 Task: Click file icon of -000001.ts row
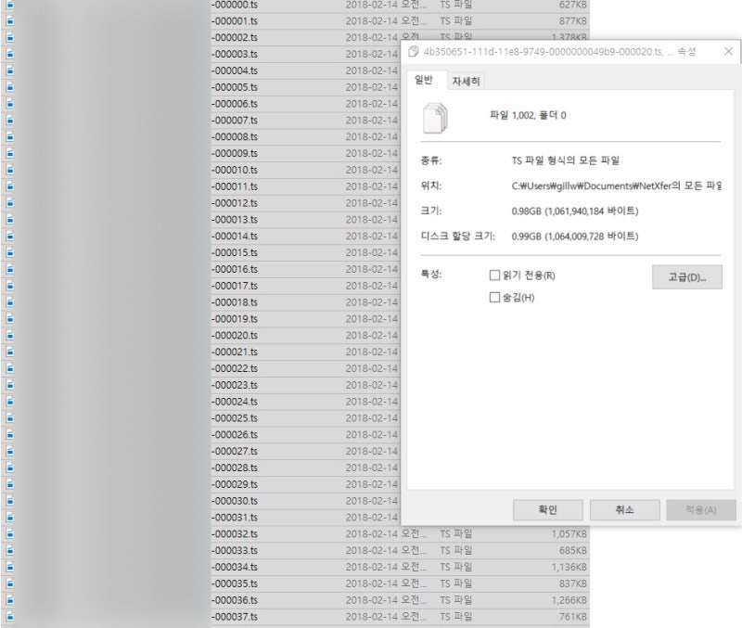coord(9,20)
